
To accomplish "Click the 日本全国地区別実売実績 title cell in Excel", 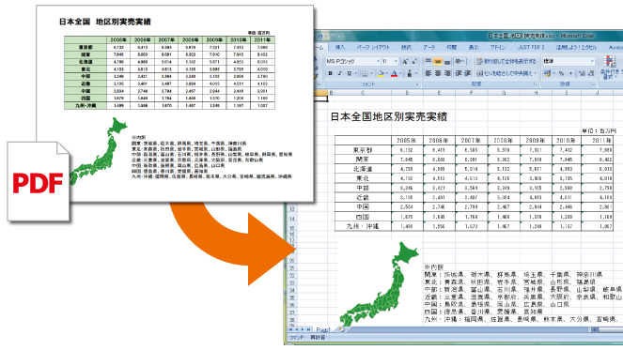I will pyautogui.click(x=389, y=116).
